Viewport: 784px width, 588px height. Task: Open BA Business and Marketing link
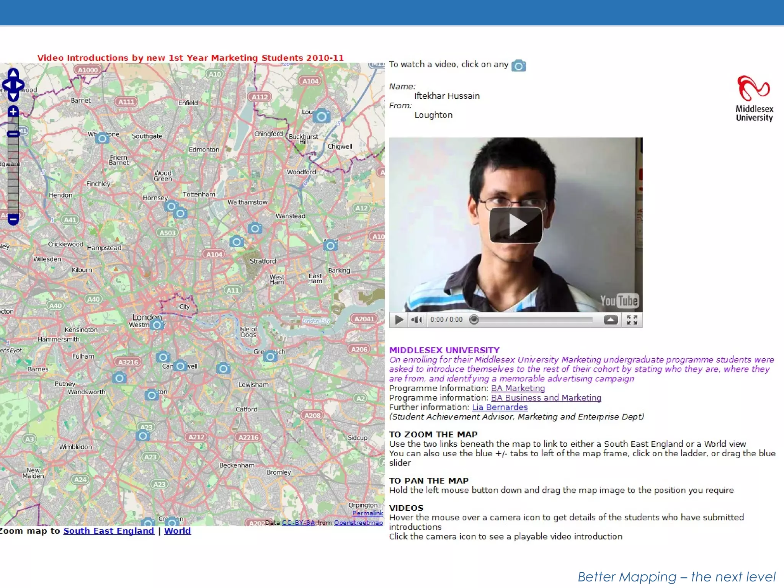pyautogui.click(x=546, y=398)
